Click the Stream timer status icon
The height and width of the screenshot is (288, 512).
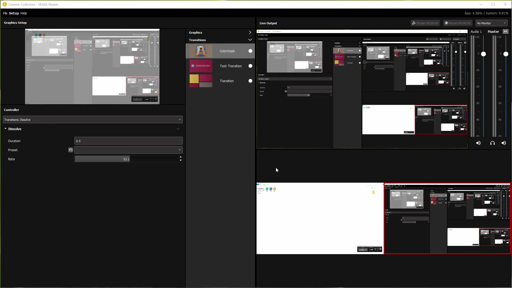(414, 23)
